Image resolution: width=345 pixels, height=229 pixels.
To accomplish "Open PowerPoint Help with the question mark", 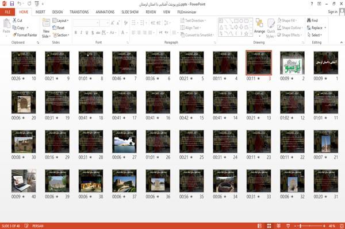I will (312, 4).
